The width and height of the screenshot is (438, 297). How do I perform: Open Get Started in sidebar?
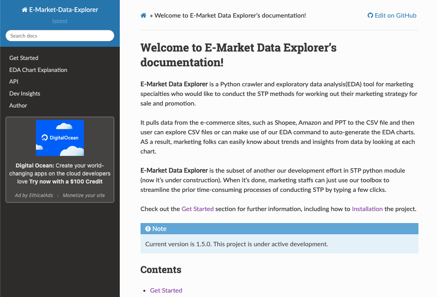pyautogui.click(x=24, y=58)
